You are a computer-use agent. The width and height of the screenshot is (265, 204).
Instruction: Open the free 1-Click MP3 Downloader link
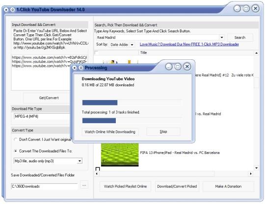coord(189,45)
